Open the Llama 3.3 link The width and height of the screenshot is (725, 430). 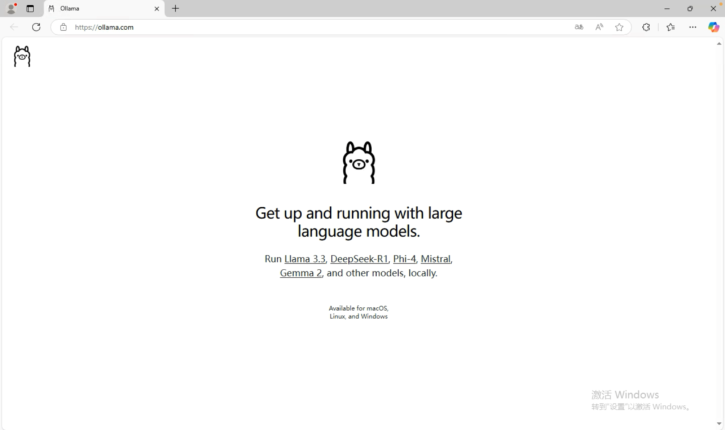click(304, 259)
